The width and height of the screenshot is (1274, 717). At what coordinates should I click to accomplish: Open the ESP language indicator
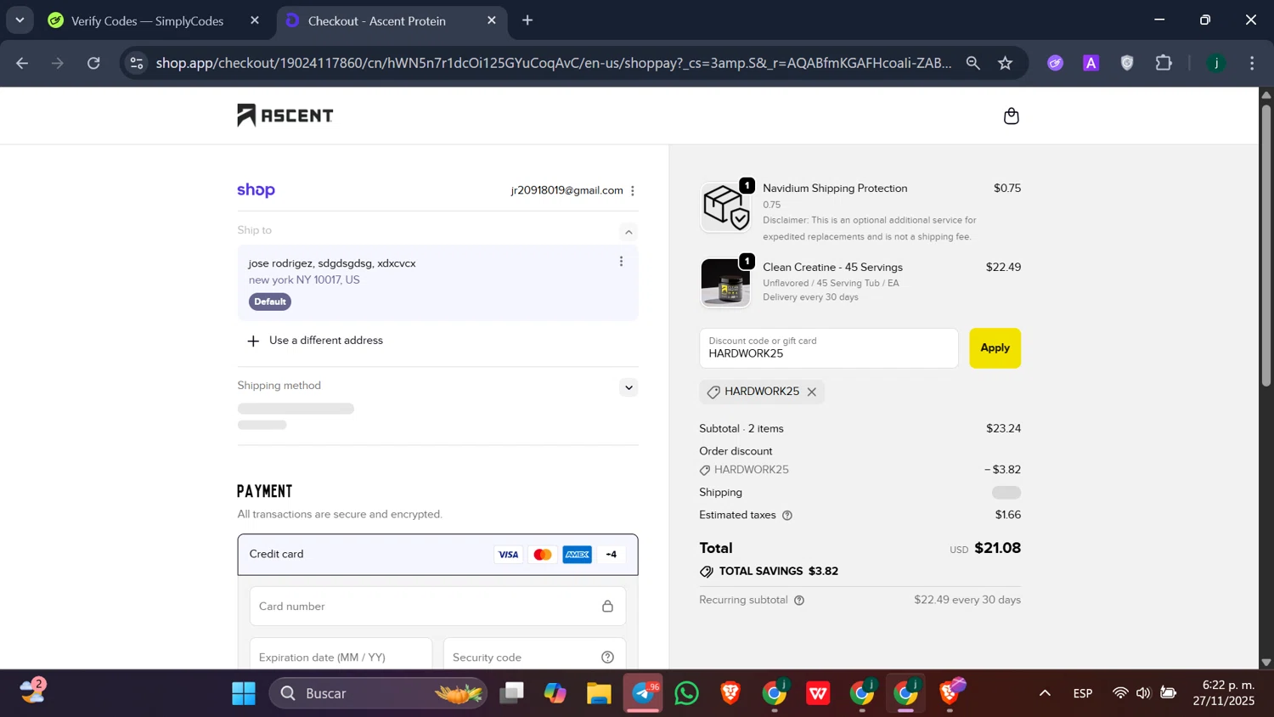(1083, 693)
